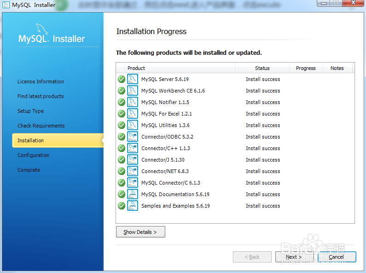Select the MySQL Connector/C 6.1.3 name
The height and width of the screenshot is (273, 366).
coord(171,183)
